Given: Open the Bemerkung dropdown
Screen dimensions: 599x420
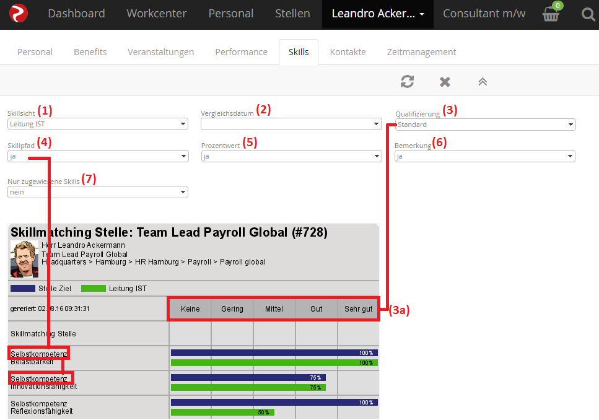Looking at the screenshot, I should [485, 156].
